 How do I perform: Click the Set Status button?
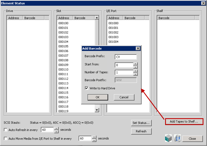tap(141, 123)
